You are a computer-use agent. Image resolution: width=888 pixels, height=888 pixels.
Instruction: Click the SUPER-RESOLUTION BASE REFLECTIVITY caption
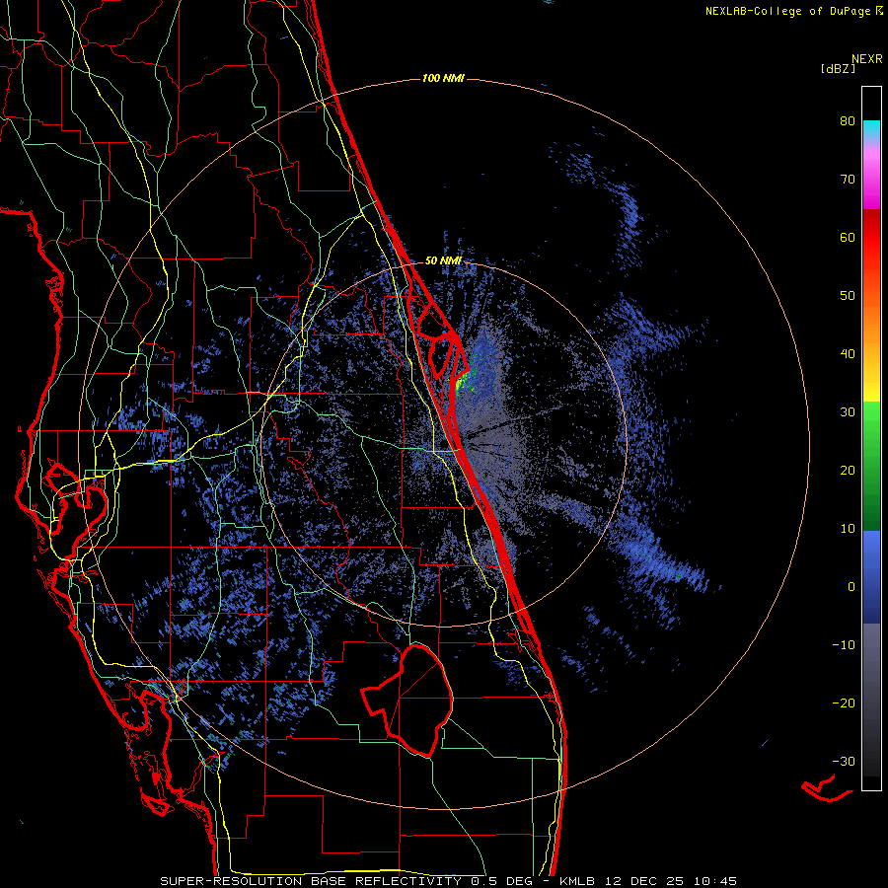(x=310, y=881)
